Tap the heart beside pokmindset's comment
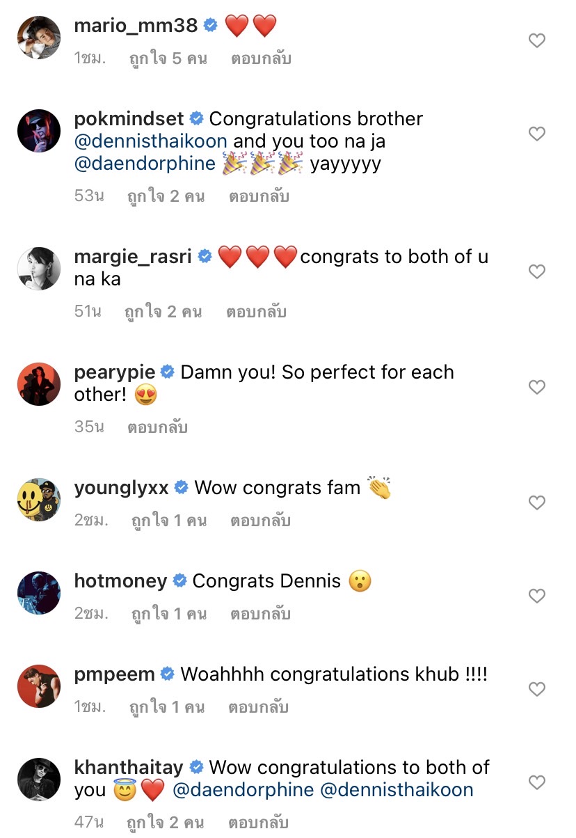Image resolution: width=576 pixels, height=838 pixels. (536, 134)
